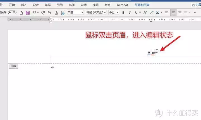The width and height of the screenshot is (201, 120).
Task: Decrease the font size
Action: [152, 13]
